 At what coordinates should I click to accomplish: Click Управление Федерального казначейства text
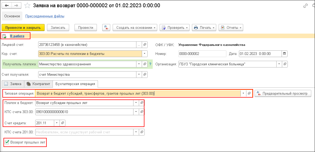212,45
